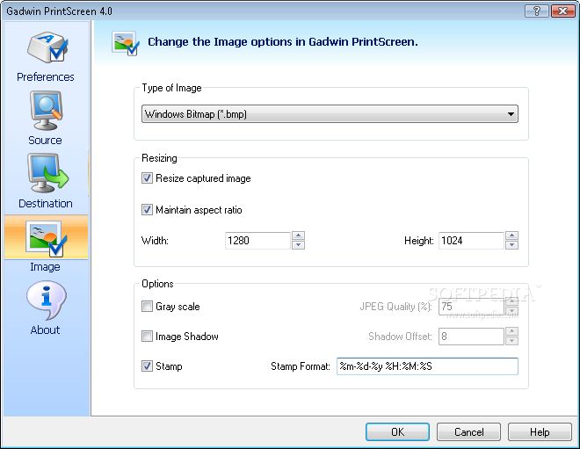This screenshot has width=580, height=449.
Task: Decrease Width with the down arrow
Action: pyautogui.click(x=298, y=245)
